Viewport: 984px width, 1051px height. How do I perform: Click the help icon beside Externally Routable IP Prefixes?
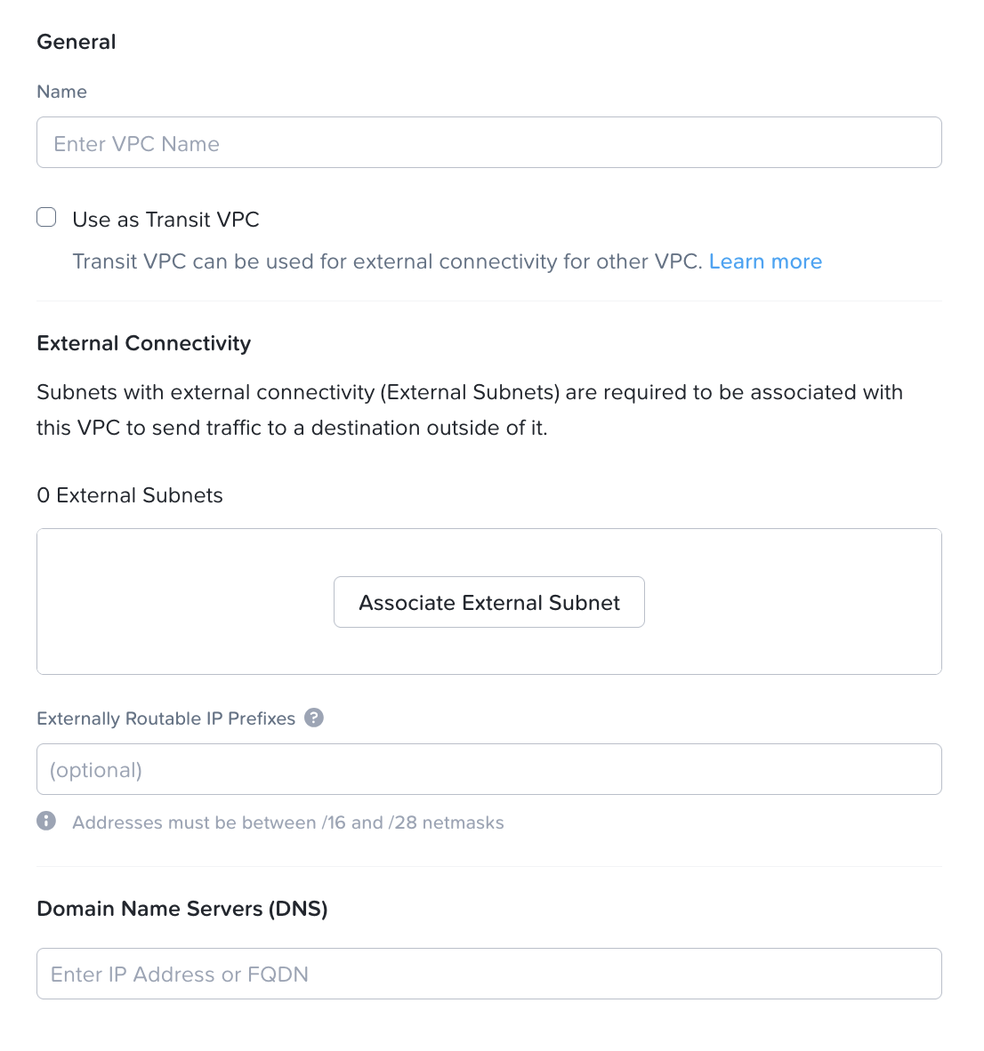click(314, 718)
